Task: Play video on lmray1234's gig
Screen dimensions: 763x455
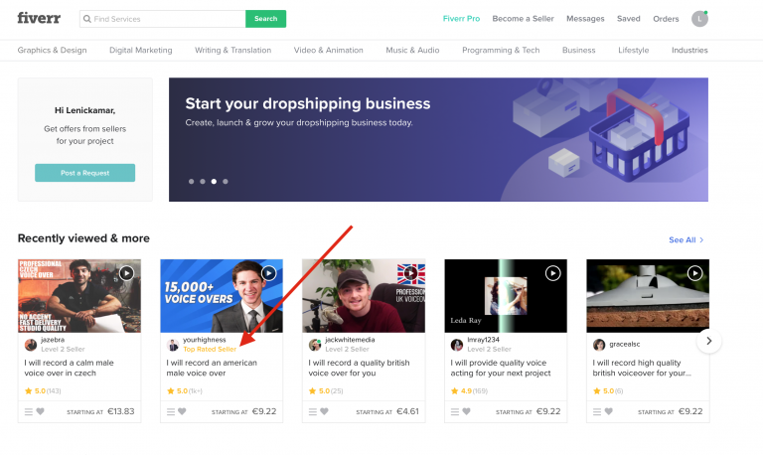Action: [552, 273]
